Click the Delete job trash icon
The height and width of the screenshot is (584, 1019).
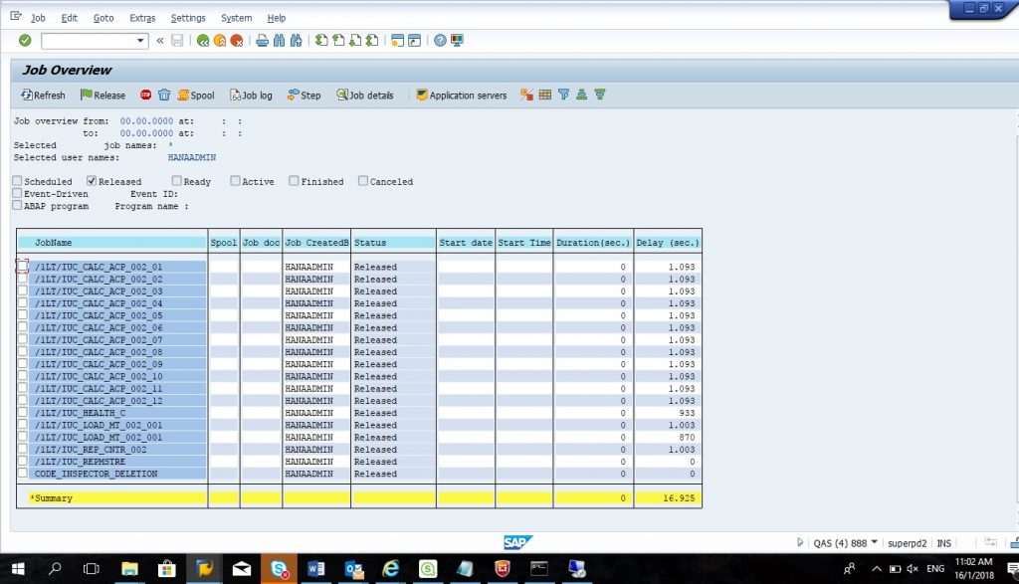click(x=164, y=95)
